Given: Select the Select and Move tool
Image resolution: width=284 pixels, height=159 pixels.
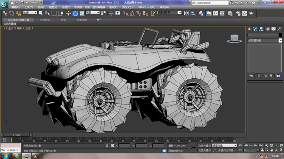Looking at the screenshot, I should click(69, 13).
